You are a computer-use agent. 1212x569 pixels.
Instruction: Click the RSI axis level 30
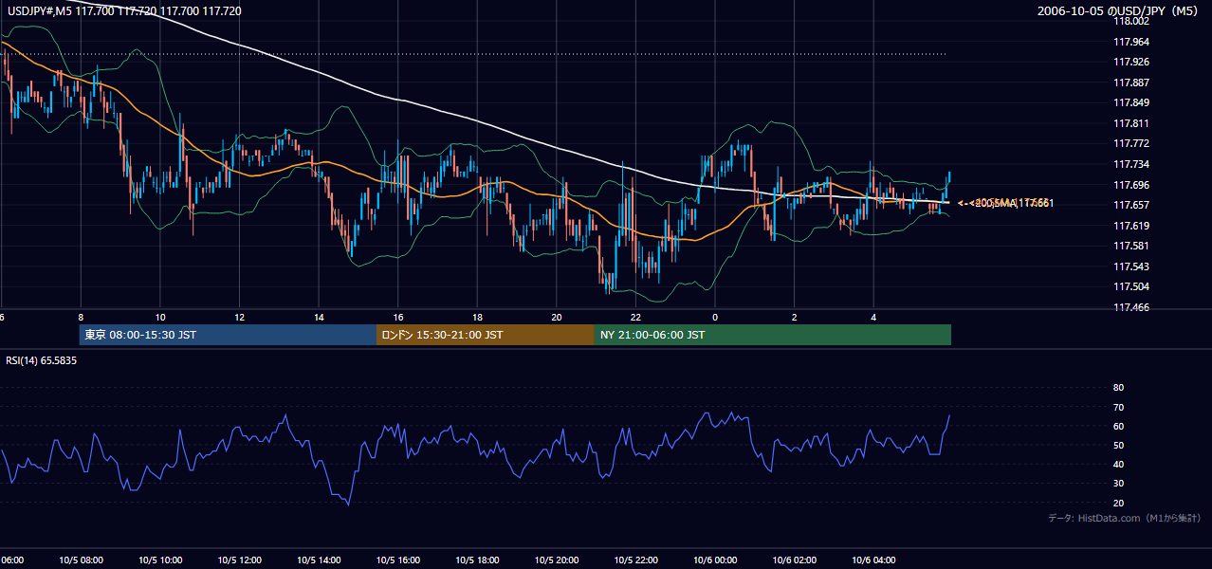coord(1118,484)
